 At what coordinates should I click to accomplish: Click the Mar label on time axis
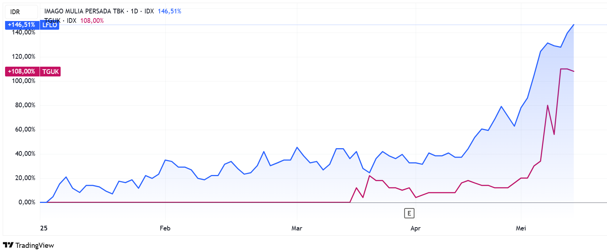(x=297, y=228)
